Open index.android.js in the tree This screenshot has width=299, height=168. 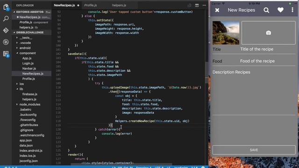(31, 151)
